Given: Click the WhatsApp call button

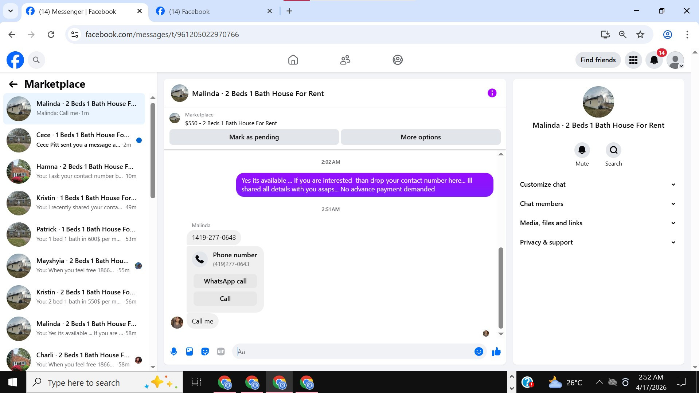Looking at the screenshot, I should coord(225,281).
